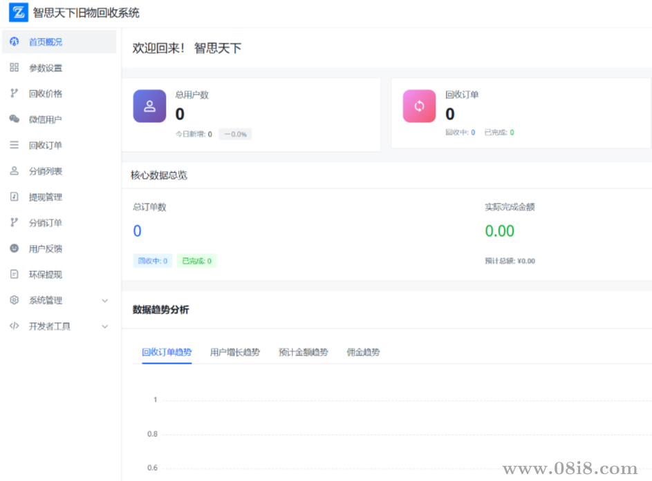The image size is (652, 481).
Task: Open the 微信用户 panel
Action: point(41,119)
